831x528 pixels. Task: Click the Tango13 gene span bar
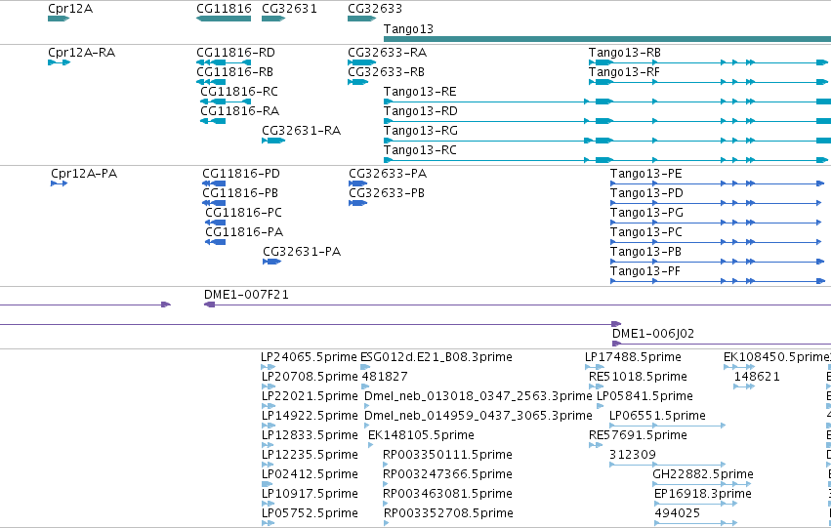[607, 39]
